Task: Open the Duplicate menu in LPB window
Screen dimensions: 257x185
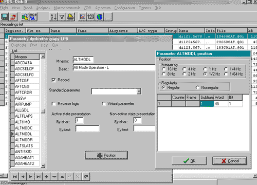Action: tap(19, 45)
